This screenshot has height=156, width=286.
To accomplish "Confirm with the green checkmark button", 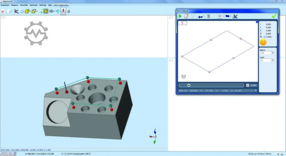I will coord(274,16).
